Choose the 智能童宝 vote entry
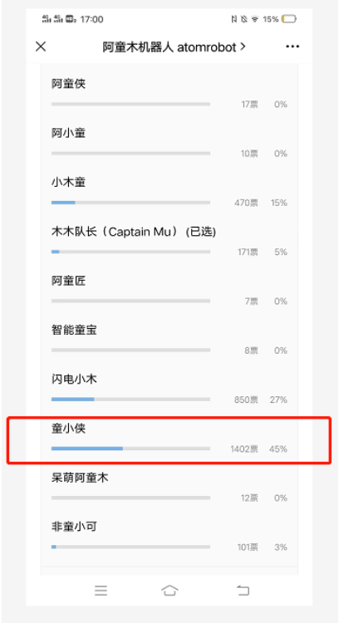Image resolution: width=339 pixels, height=623 pixels. (169, 340)
